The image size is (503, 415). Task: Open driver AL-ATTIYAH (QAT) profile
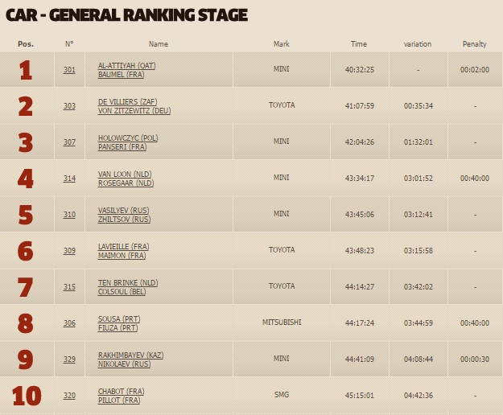pyautogui.click(x=127, y=65)
